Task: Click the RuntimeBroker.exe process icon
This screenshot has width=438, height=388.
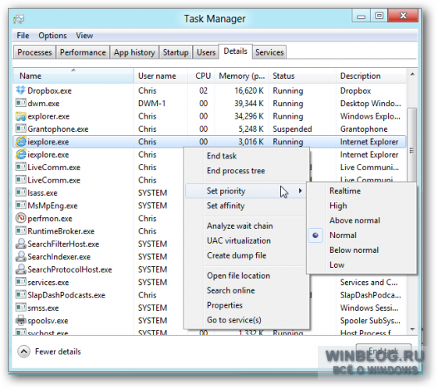Action: coord(20,231)
